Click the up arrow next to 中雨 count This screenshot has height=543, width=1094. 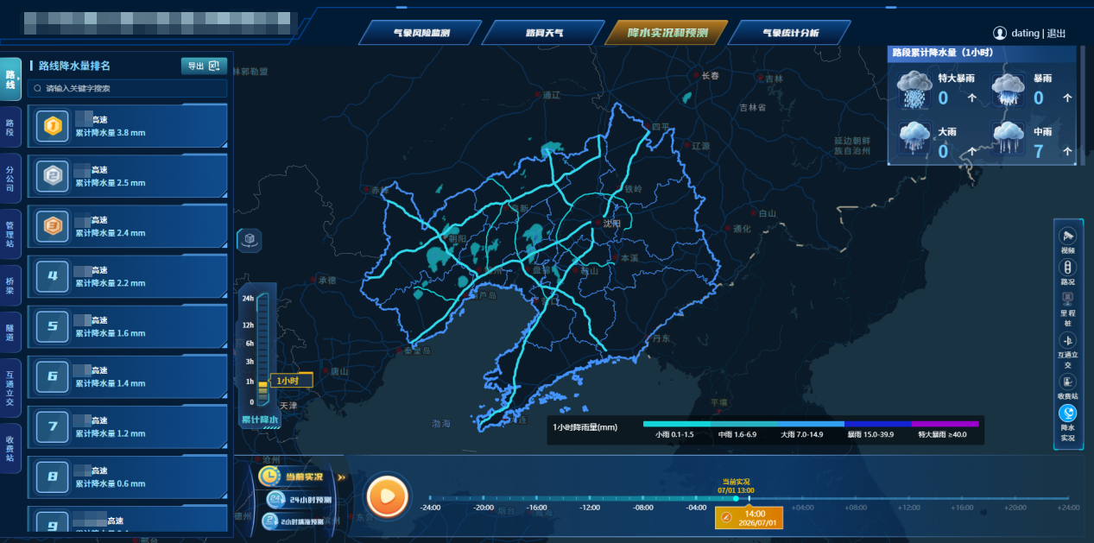1067,151
